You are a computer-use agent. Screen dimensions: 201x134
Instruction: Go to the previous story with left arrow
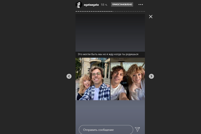tap(69, 76)
